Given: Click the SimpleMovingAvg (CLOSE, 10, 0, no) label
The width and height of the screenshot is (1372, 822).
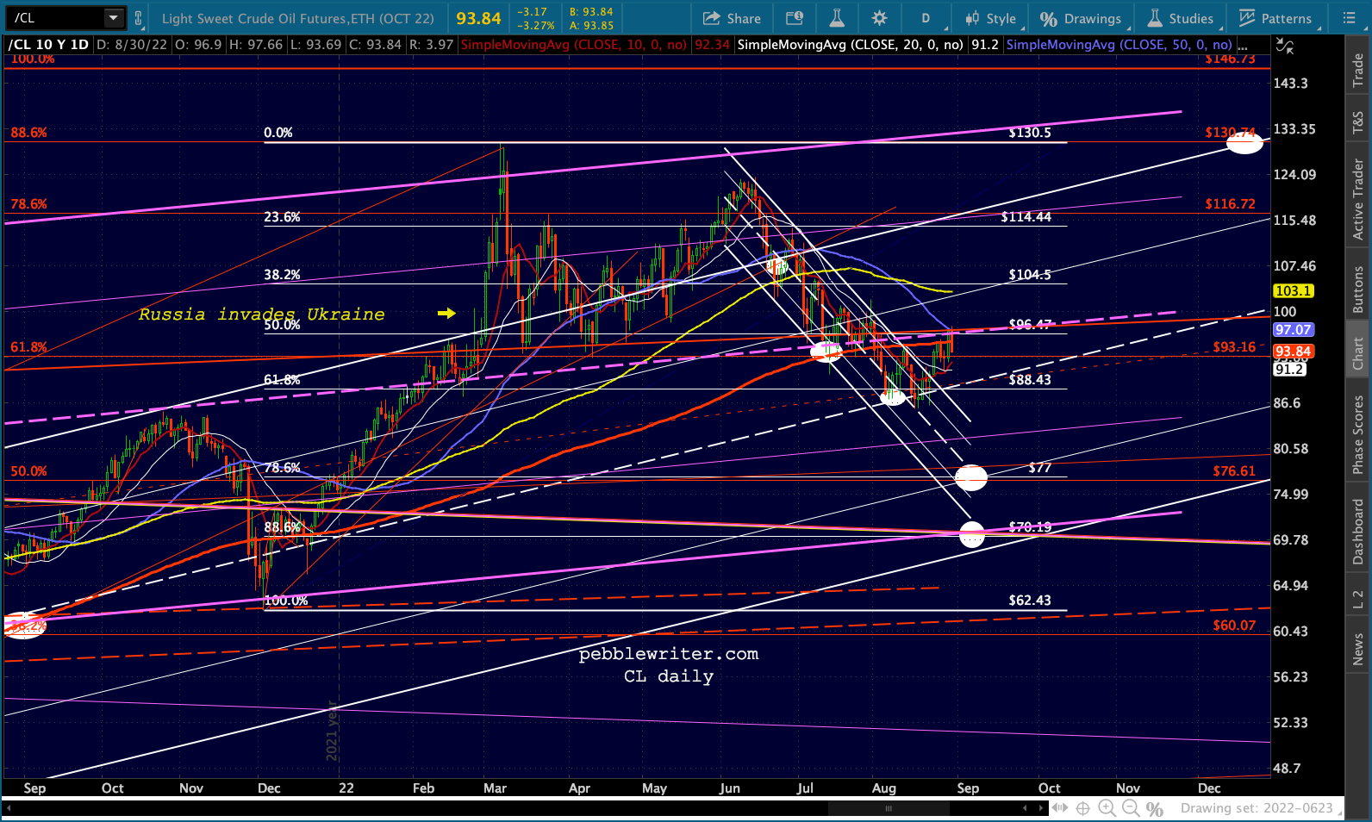Looking at the screenshot, I should coord(574,45).
